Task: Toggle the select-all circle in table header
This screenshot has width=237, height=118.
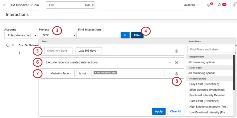Action: [8, 45]
